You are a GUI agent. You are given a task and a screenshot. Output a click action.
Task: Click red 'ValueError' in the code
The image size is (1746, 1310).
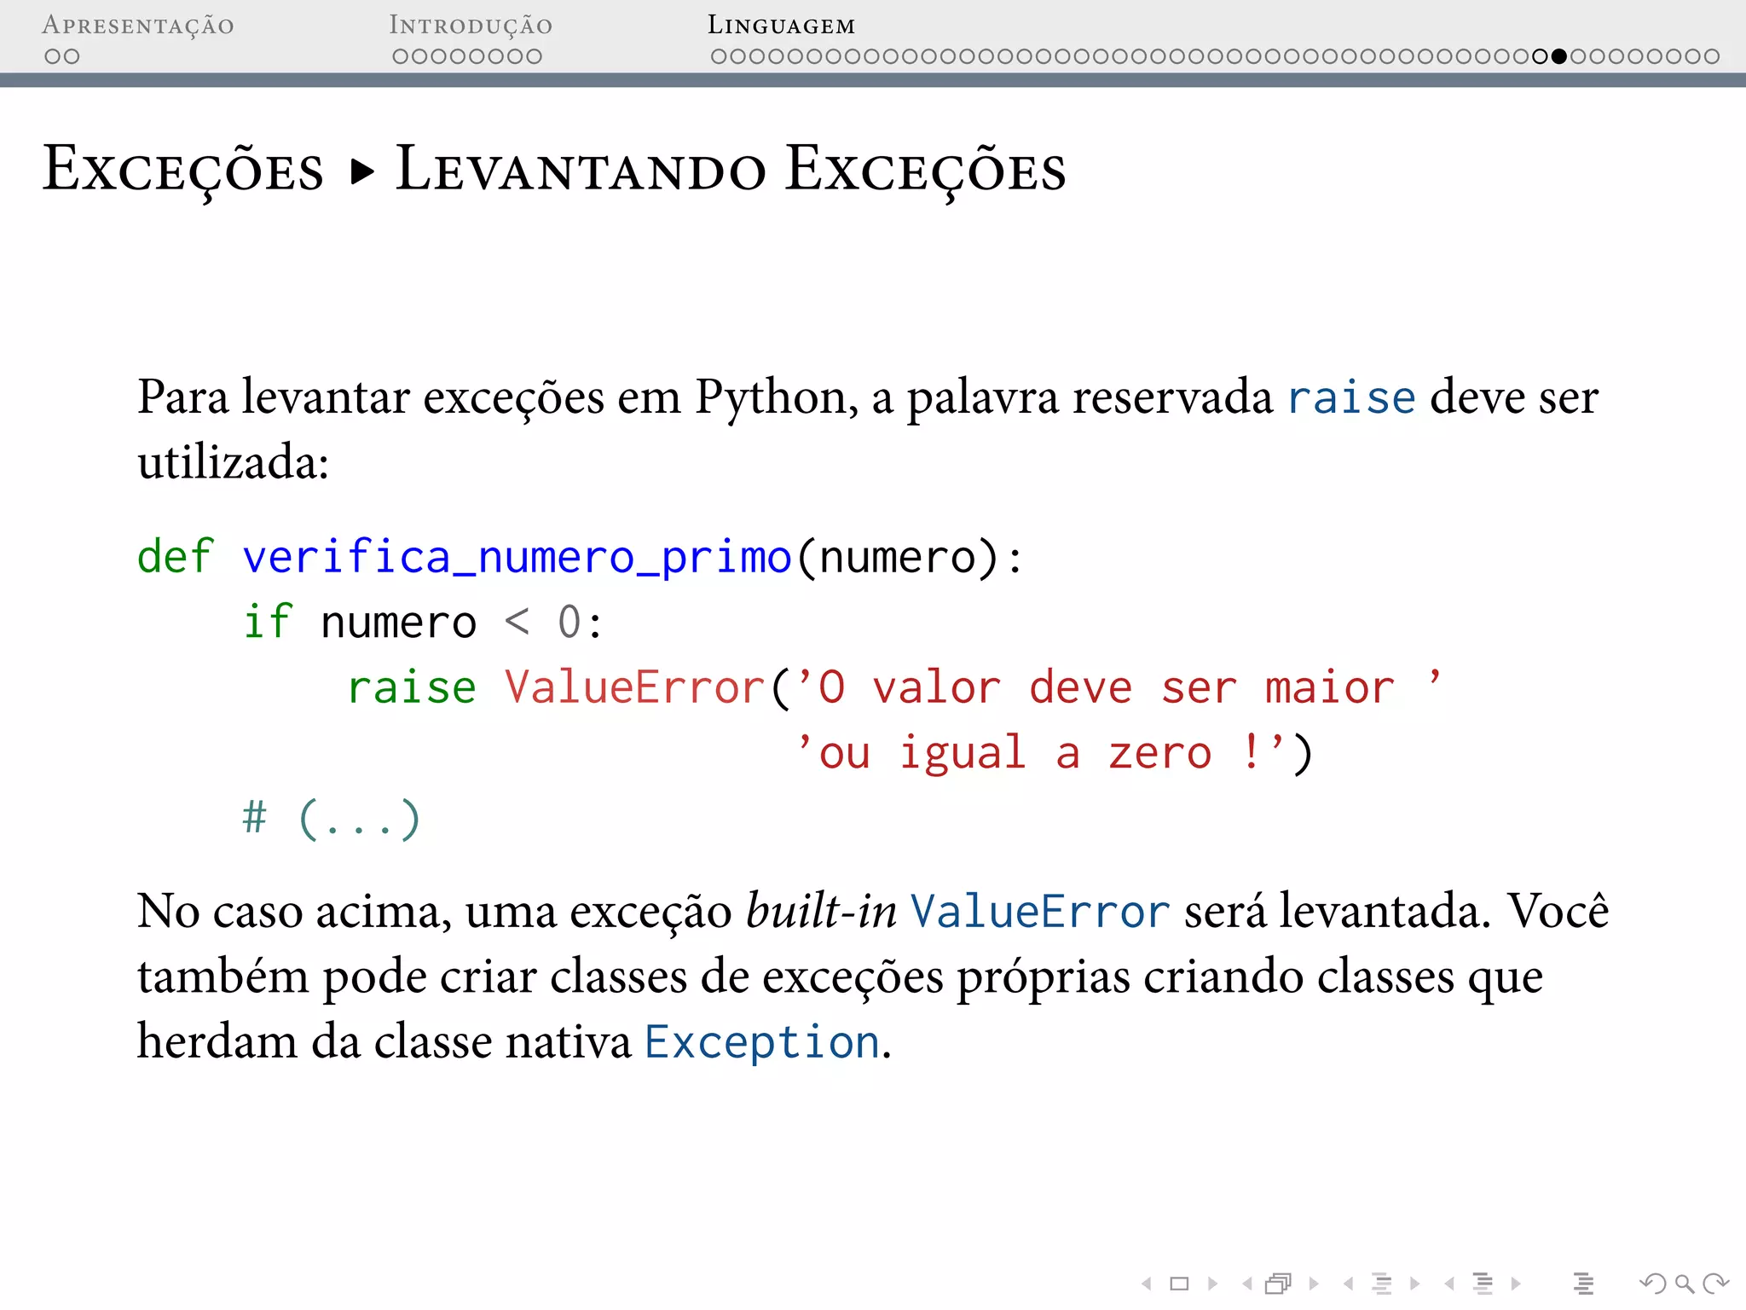tap(635, 687)
